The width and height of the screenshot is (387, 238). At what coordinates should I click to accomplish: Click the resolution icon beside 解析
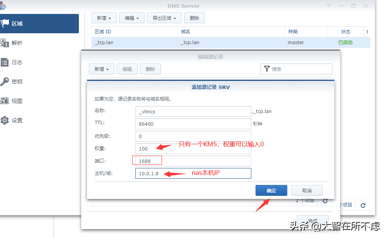[4, 43]
